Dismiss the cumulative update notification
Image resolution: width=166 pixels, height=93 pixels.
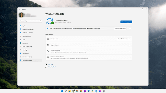130,29
